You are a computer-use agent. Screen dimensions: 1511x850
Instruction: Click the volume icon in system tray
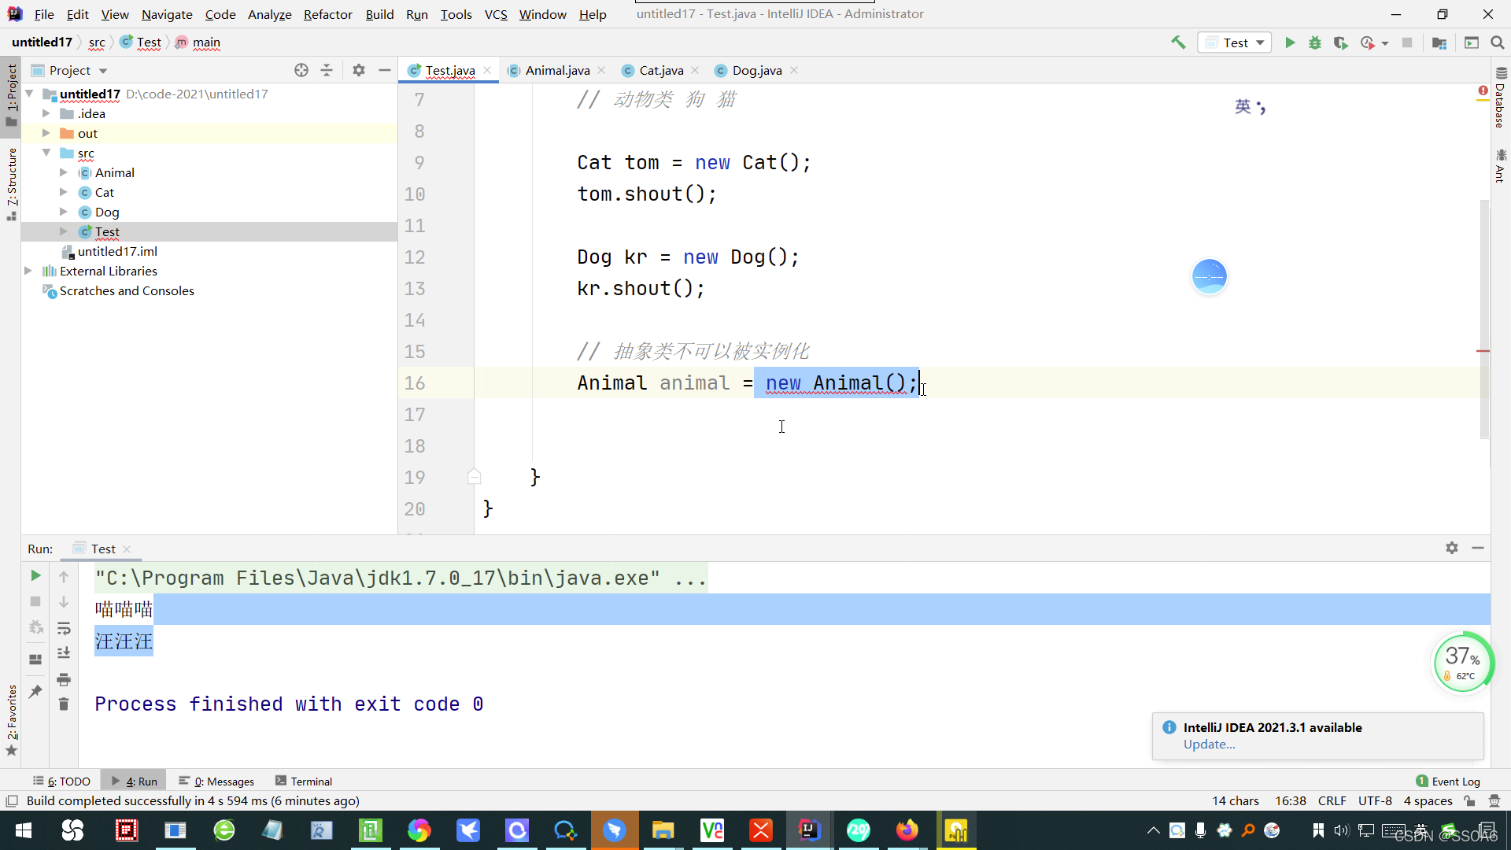click(x=1342, y=830)
